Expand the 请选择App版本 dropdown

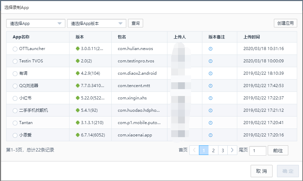point(97,23)
